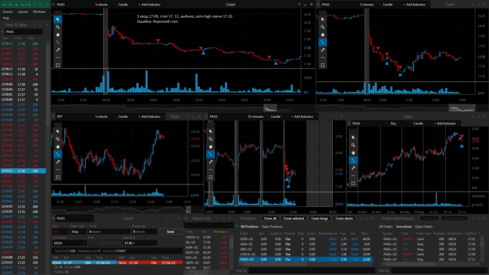Select the pointer cursor tool in SPY chart

tap(58, 131)
